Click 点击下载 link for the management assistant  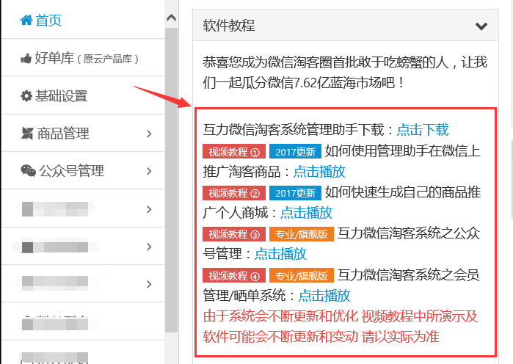click(423, 130)
